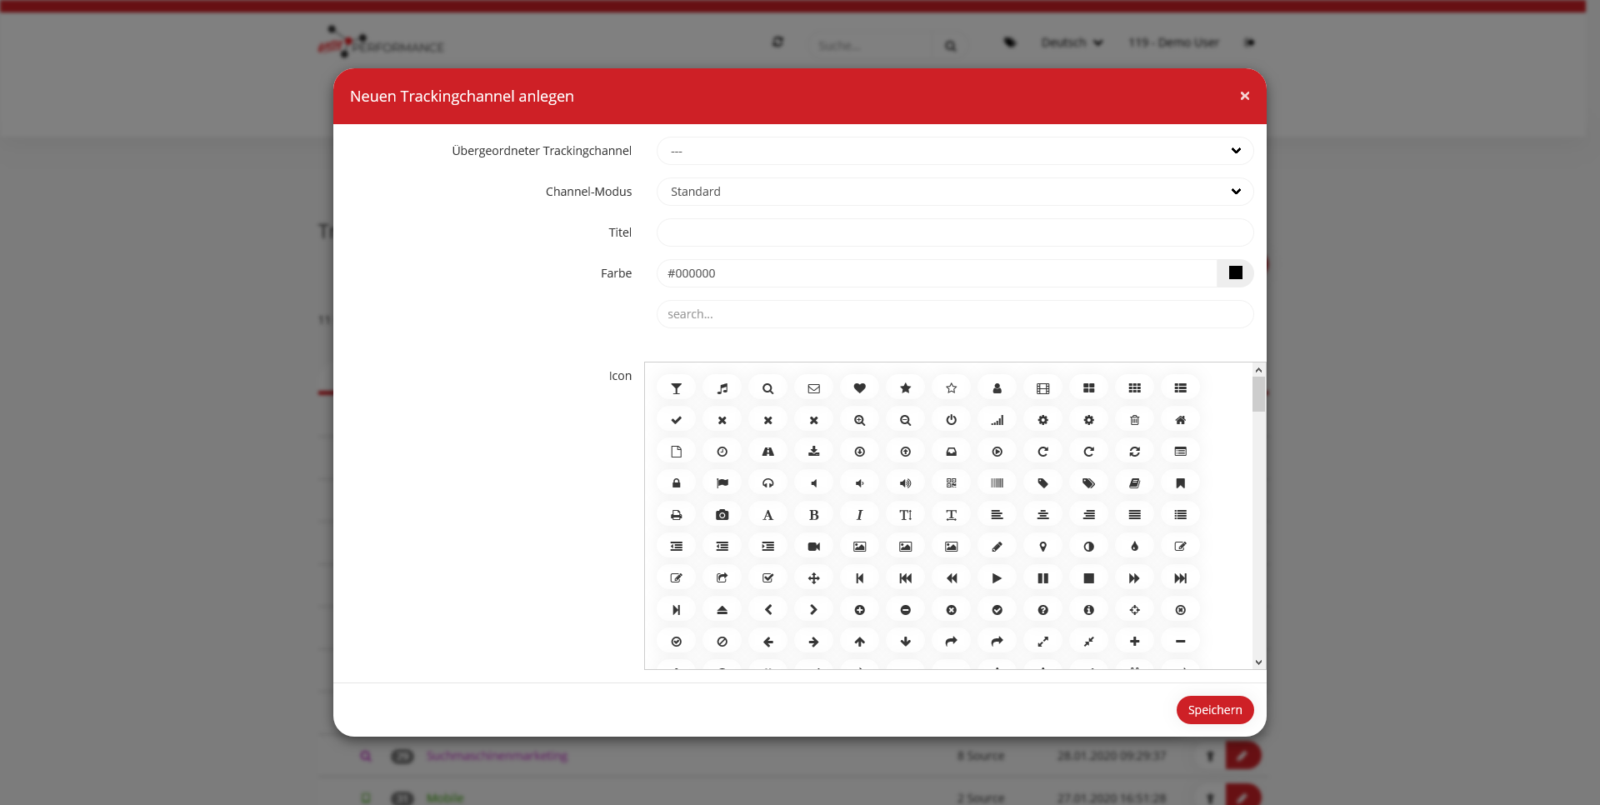Open Übergeordneter Trackingchannel dropdown

point(954,151)
